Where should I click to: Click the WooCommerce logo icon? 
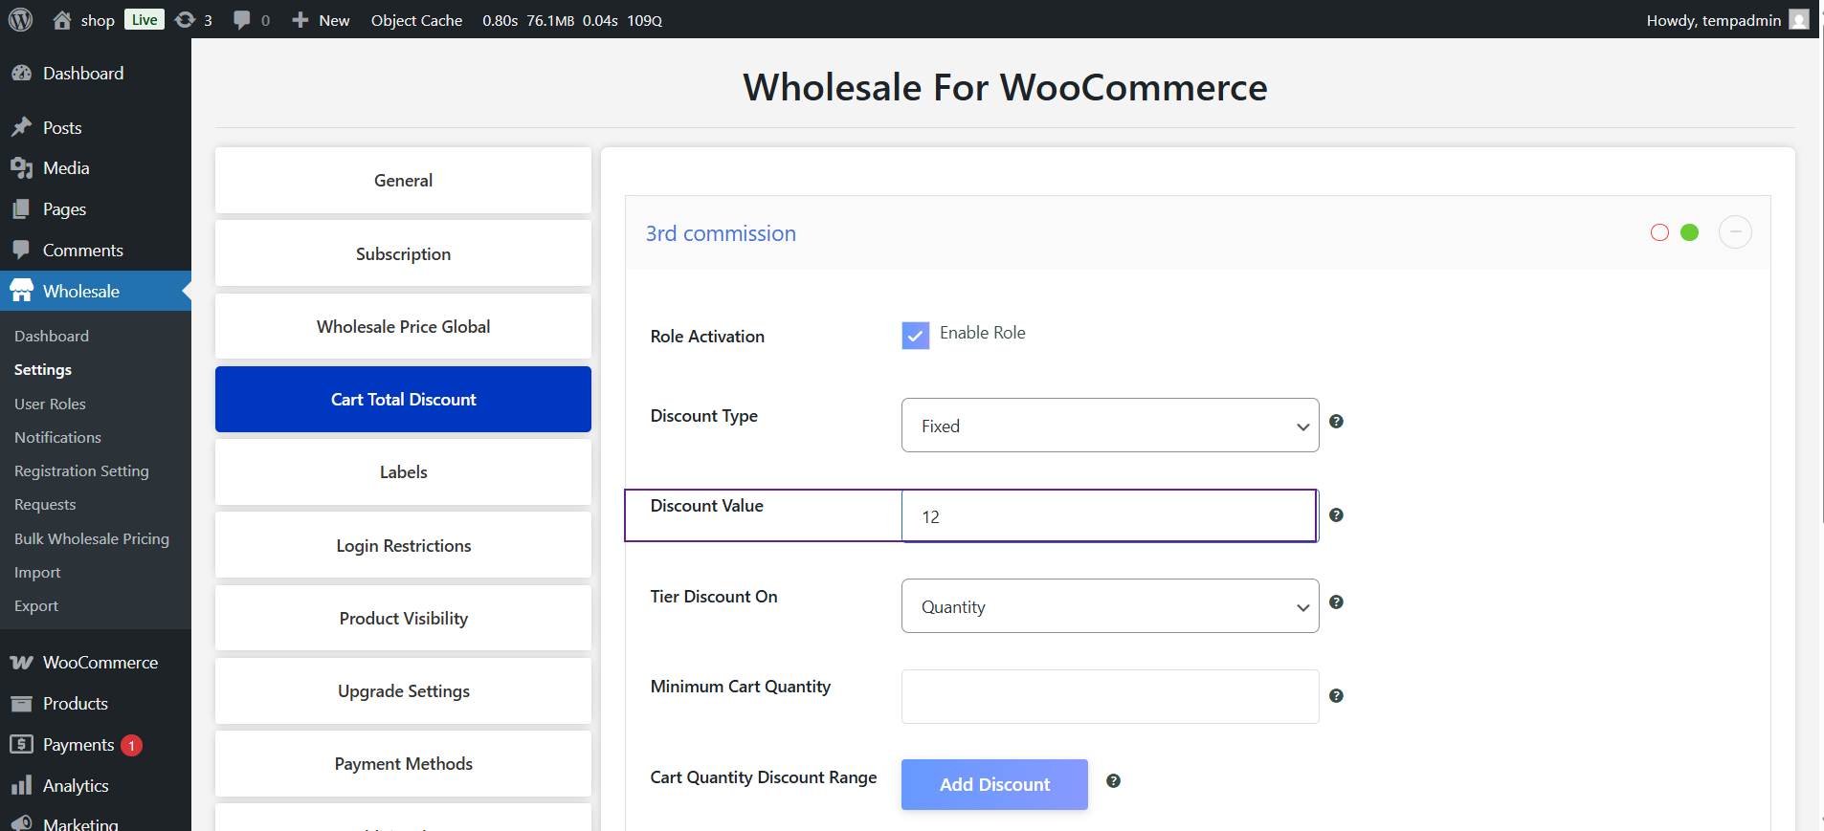pos(21,663)
